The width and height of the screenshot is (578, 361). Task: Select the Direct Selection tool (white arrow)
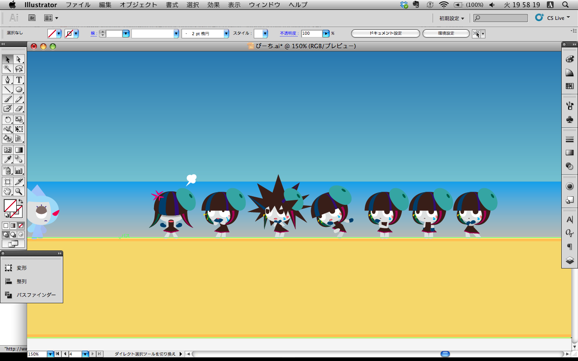[x=19, y=59]
